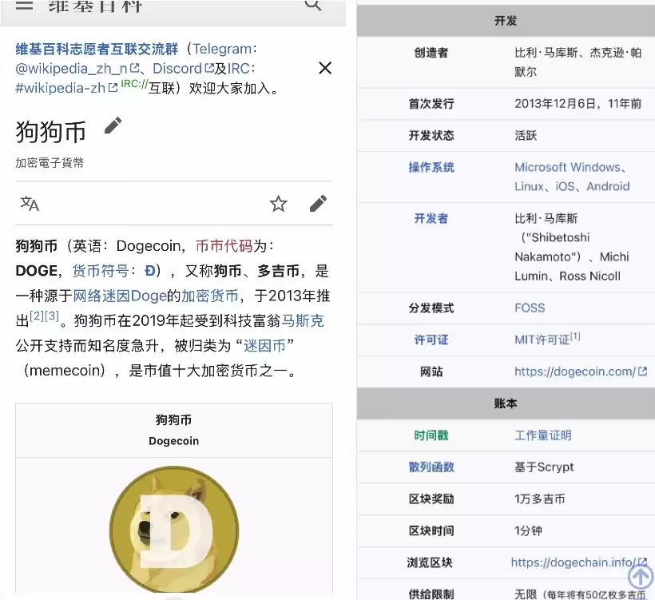Open the Android link under 操作系统
The width and height of the screenshot is (655, 600).
pyautogui.click(x=609, y=186)
